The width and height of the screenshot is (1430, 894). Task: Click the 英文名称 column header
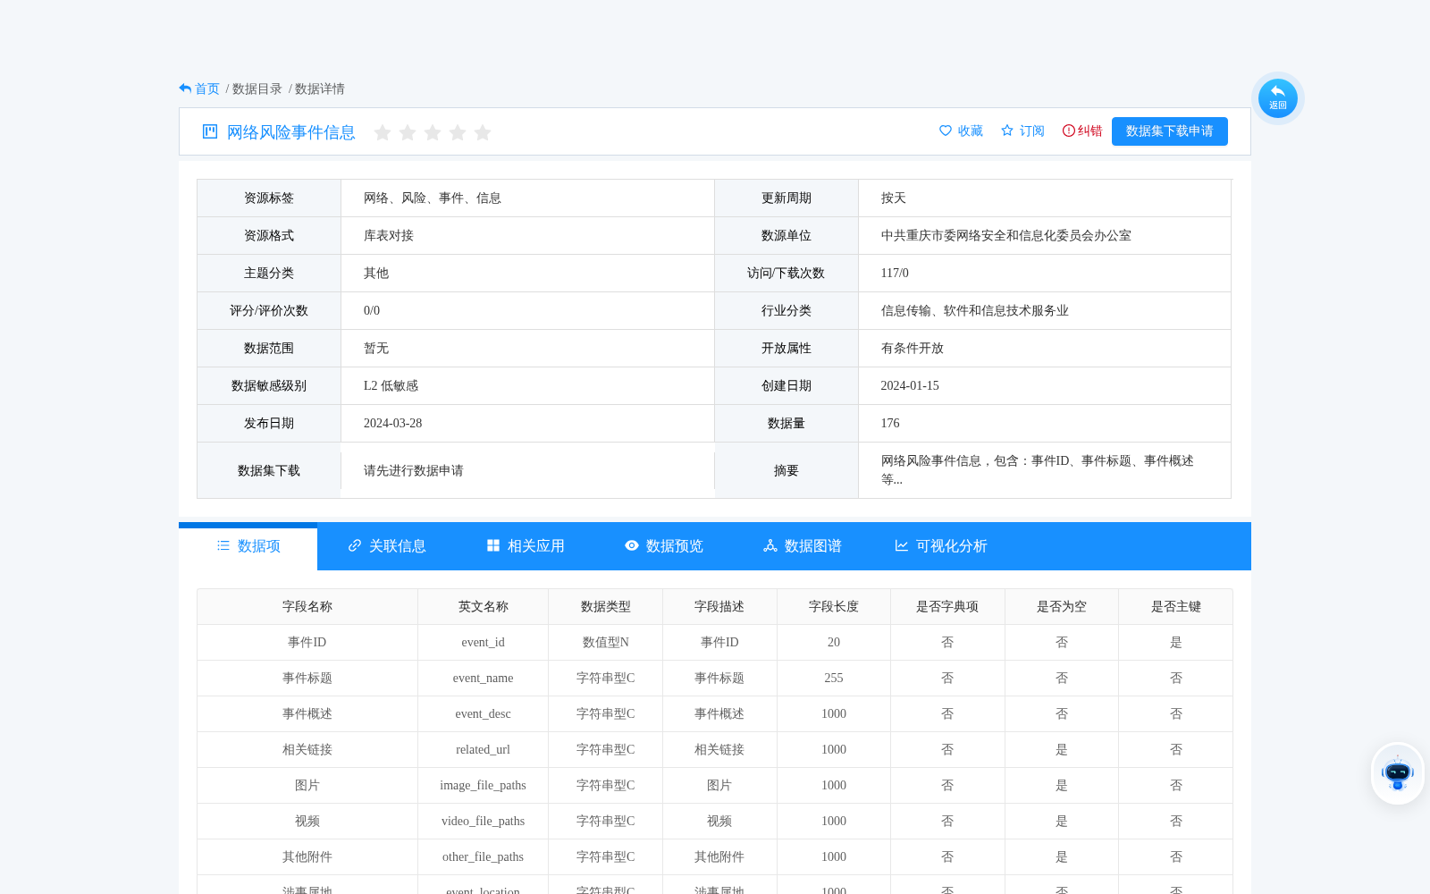tap(483, 606)
